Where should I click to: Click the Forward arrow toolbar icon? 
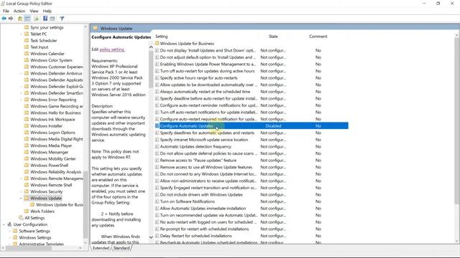[x=11, y=19]
